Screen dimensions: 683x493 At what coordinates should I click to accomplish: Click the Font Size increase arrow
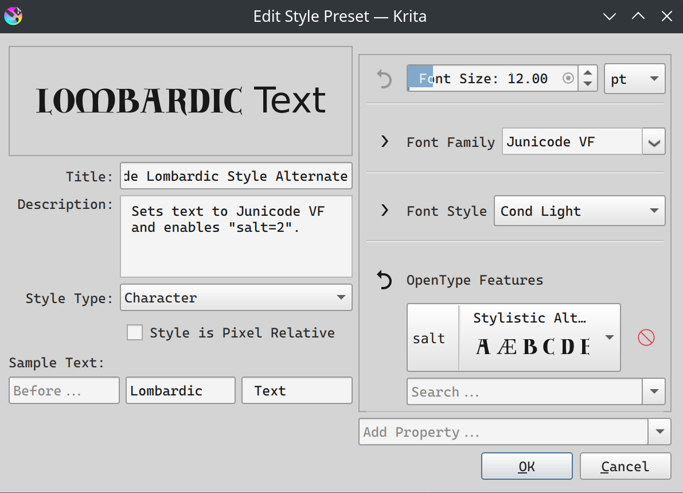[587, 73]
